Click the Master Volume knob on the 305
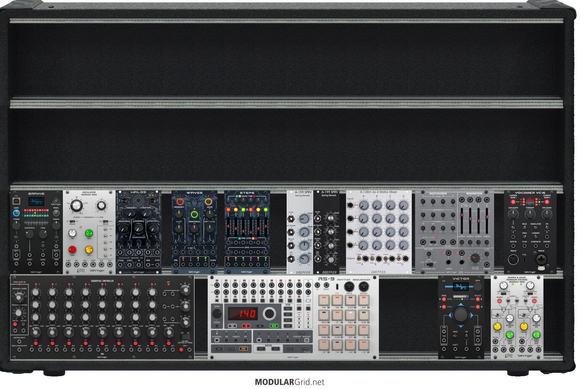The width and height of the screenshot is (580, 389). click(x=475, y=258)
